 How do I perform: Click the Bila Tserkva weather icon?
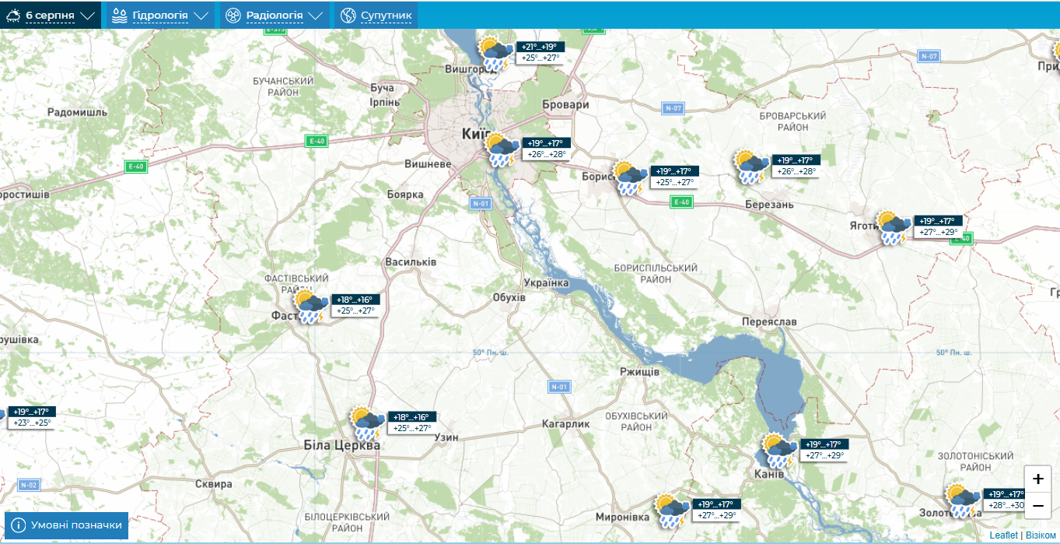(x=367, y=423)
